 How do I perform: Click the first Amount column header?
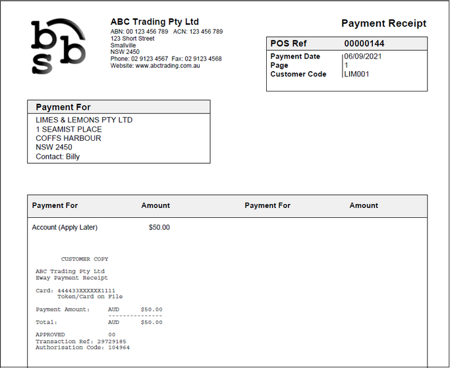click(155, 206)
